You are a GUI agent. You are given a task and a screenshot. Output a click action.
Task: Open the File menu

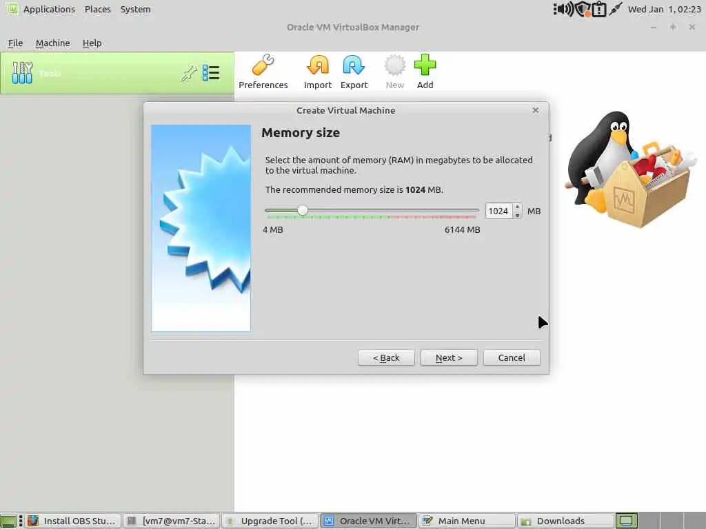point(15,43)
